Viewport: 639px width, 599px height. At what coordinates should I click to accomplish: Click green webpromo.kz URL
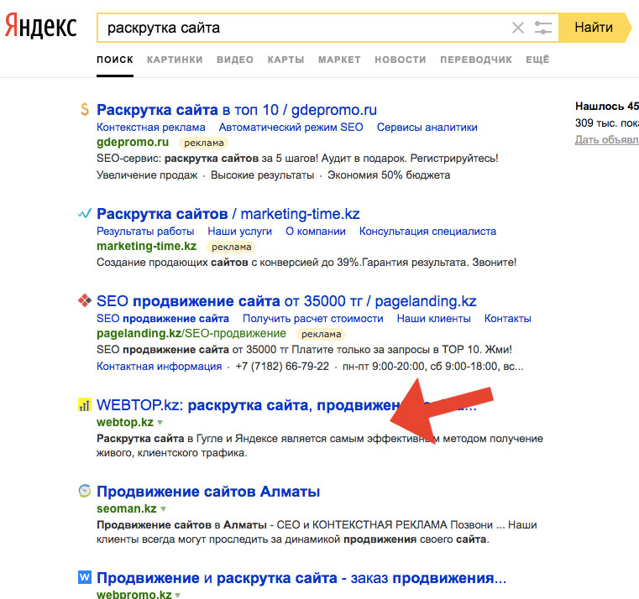(134, 594)
